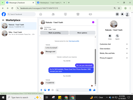
Task: Select Nakoda conversation in Marketplace list
Action: click(x=19, y=26)
